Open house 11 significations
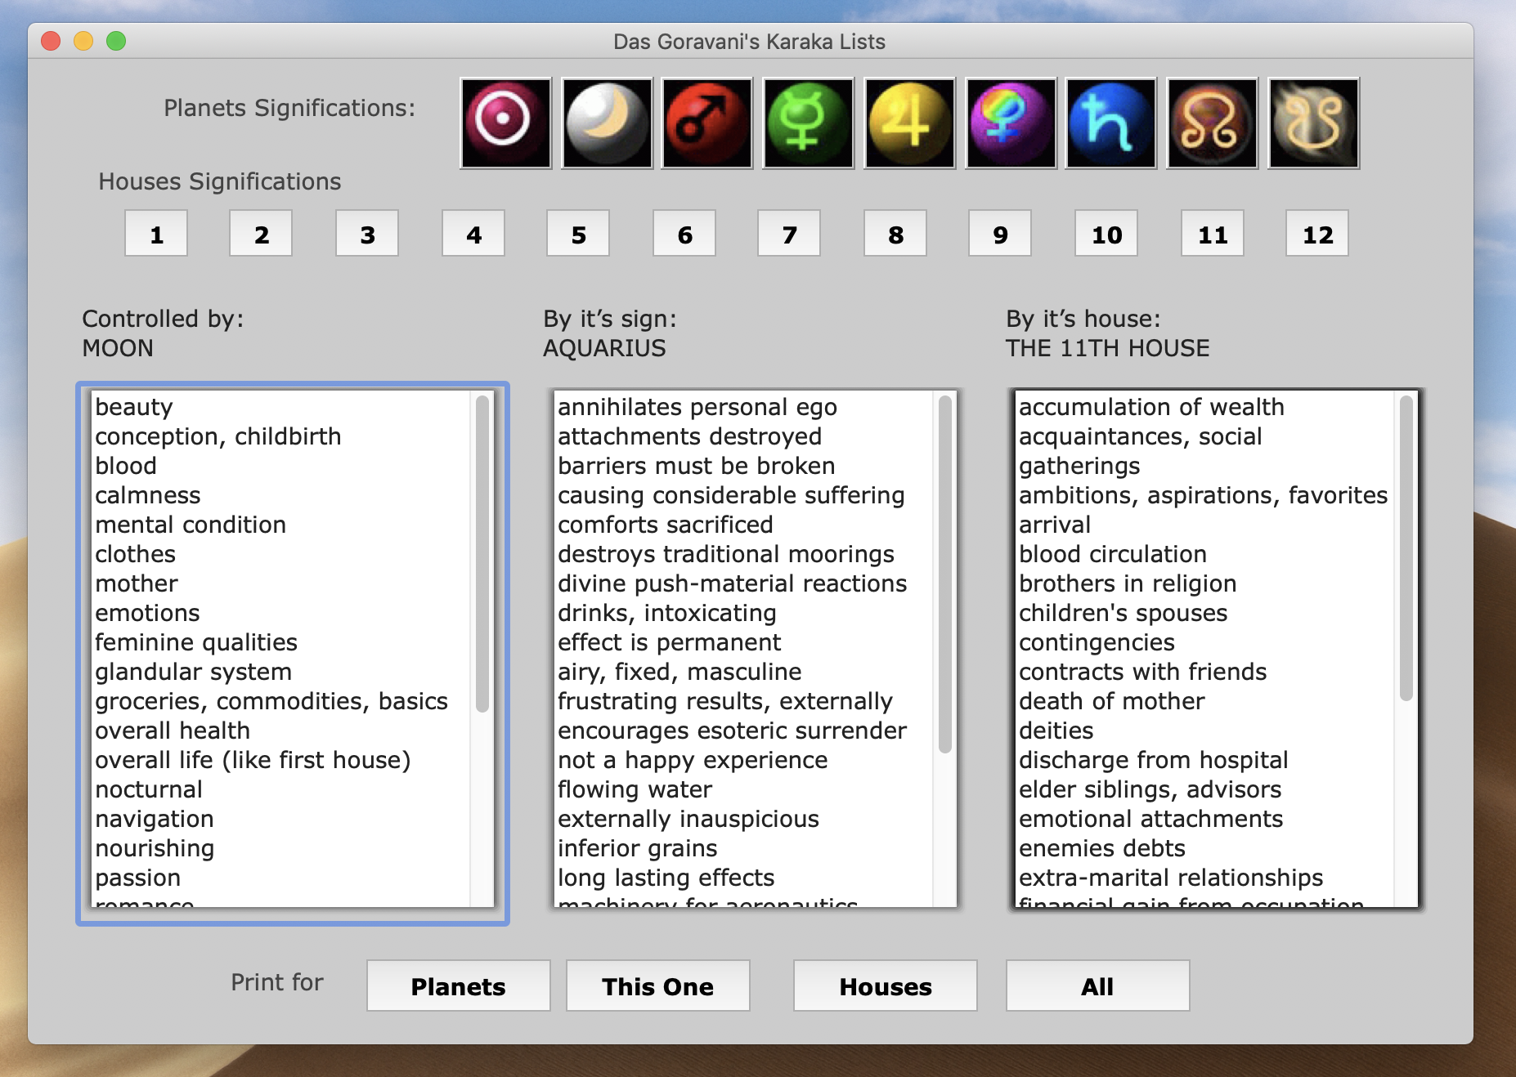Viewport: 1516px width, 1077px height. (1212, 234)
